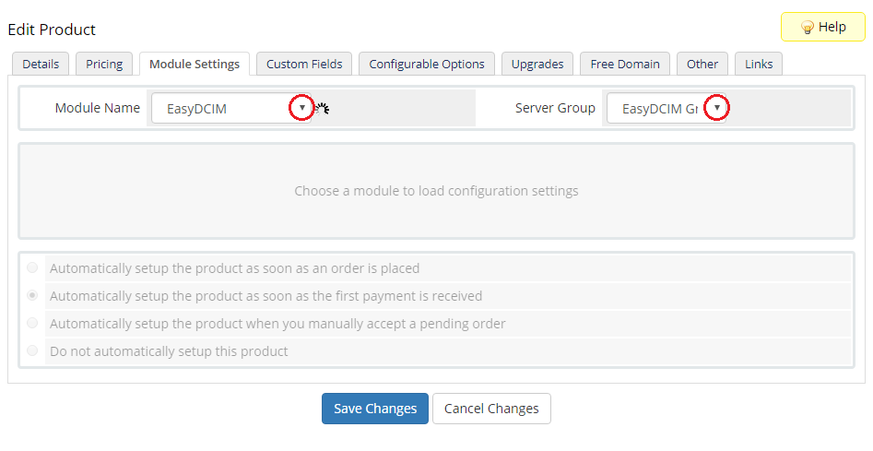
Task: Open the Help button with lightbulb
Action: click(x=823, y=27)
